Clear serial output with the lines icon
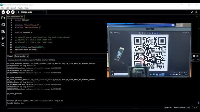 click(x=197, y=56)
